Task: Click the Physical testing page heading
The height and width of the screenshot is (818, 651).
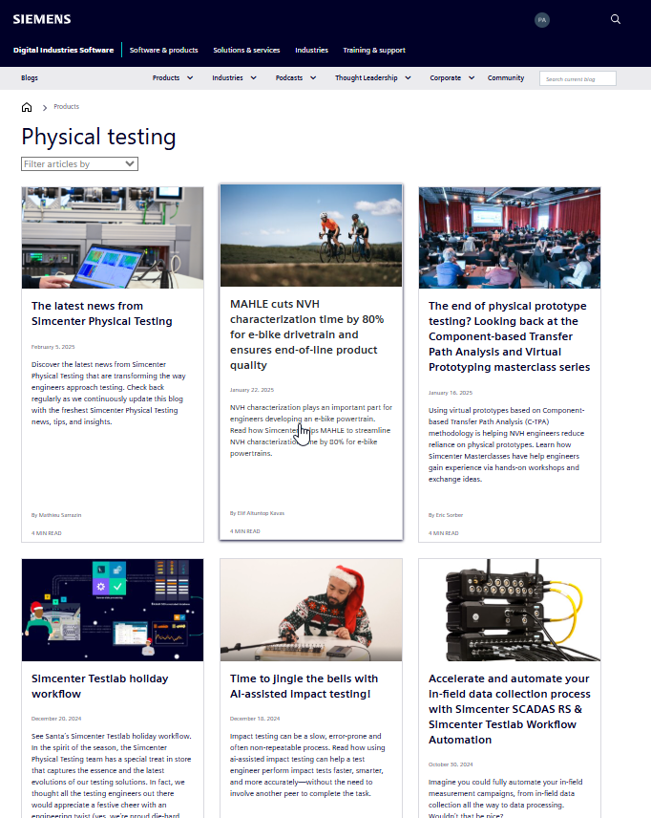Action: click(x=98, y=137)
